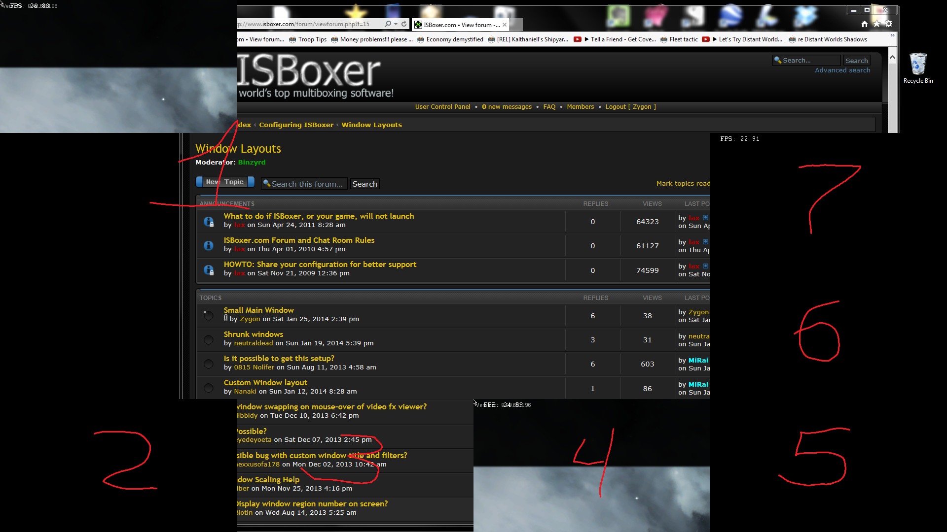The image size is (947, 532).
Task: Open Fleet tactic bookmark
Action: (x=679, y=39)
